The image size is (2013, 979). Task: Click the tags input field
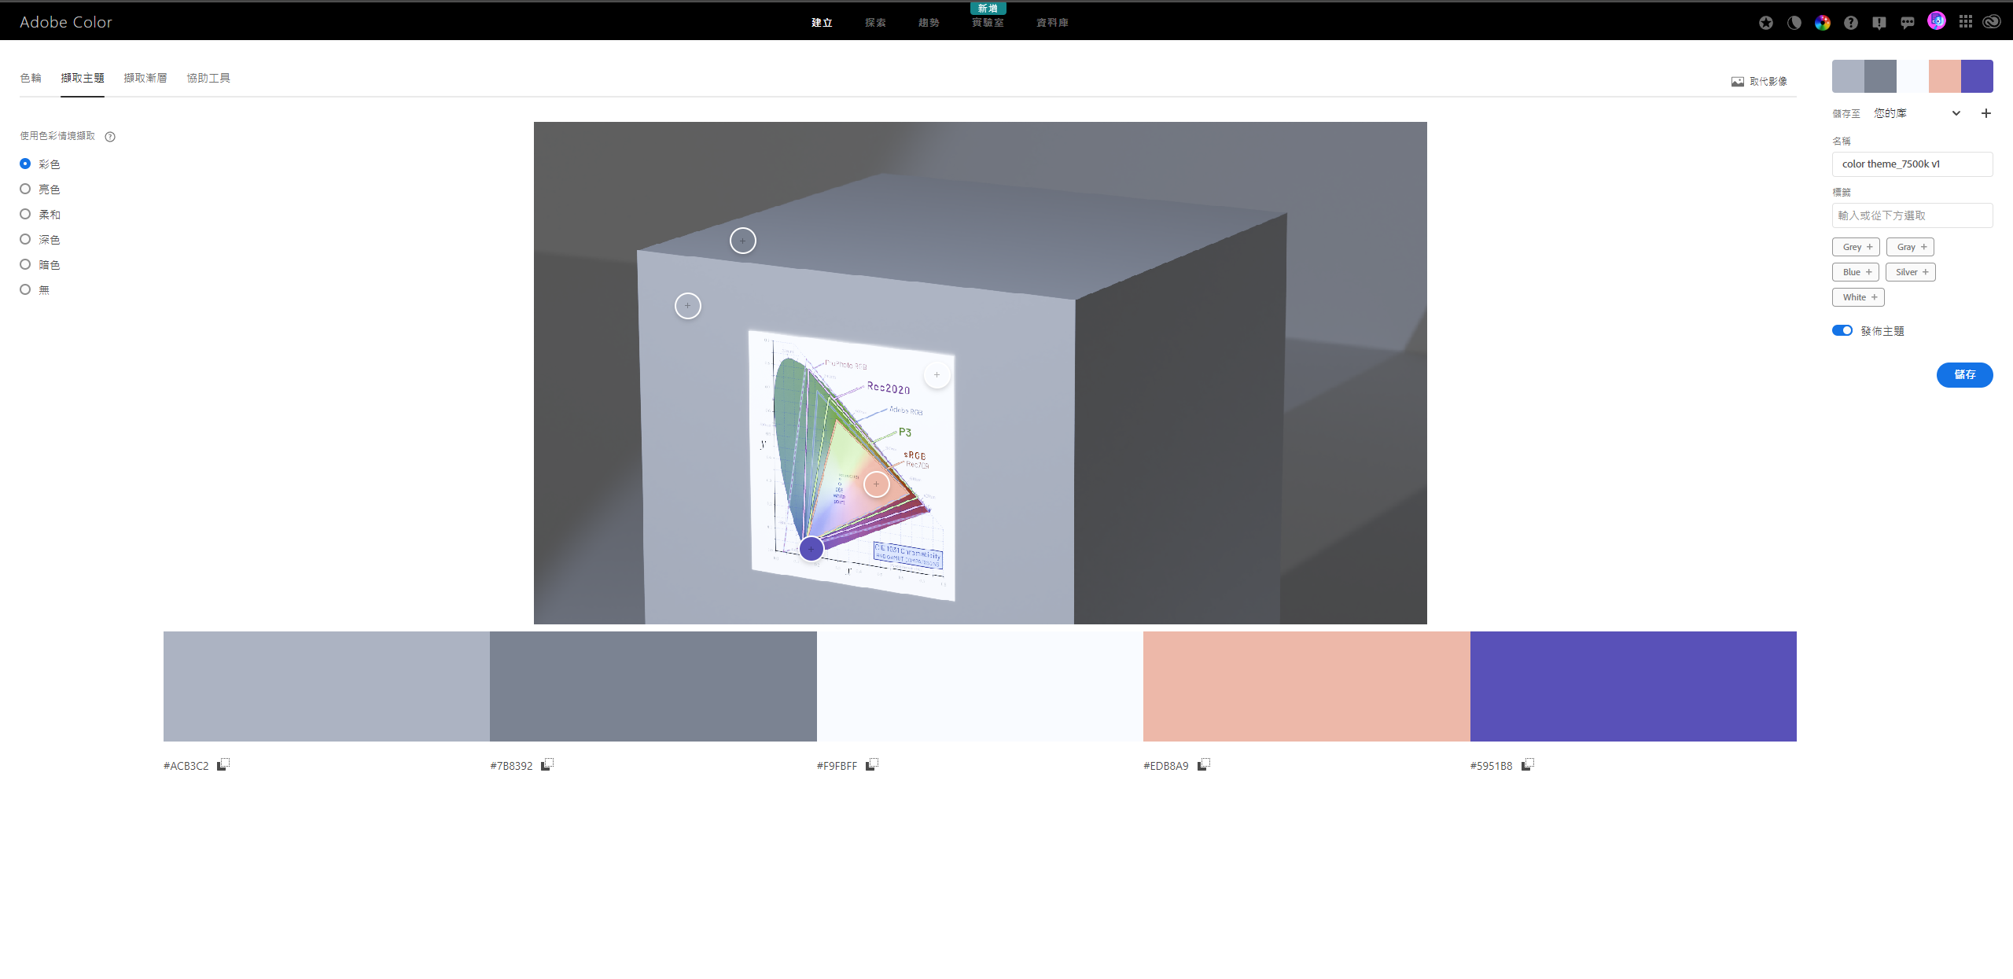(x=1912, y=215)
